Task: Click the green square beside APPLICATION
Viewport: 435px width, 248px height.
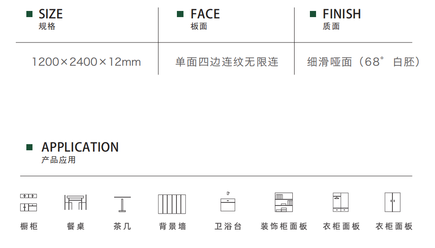Action: (x=29, y=147)
